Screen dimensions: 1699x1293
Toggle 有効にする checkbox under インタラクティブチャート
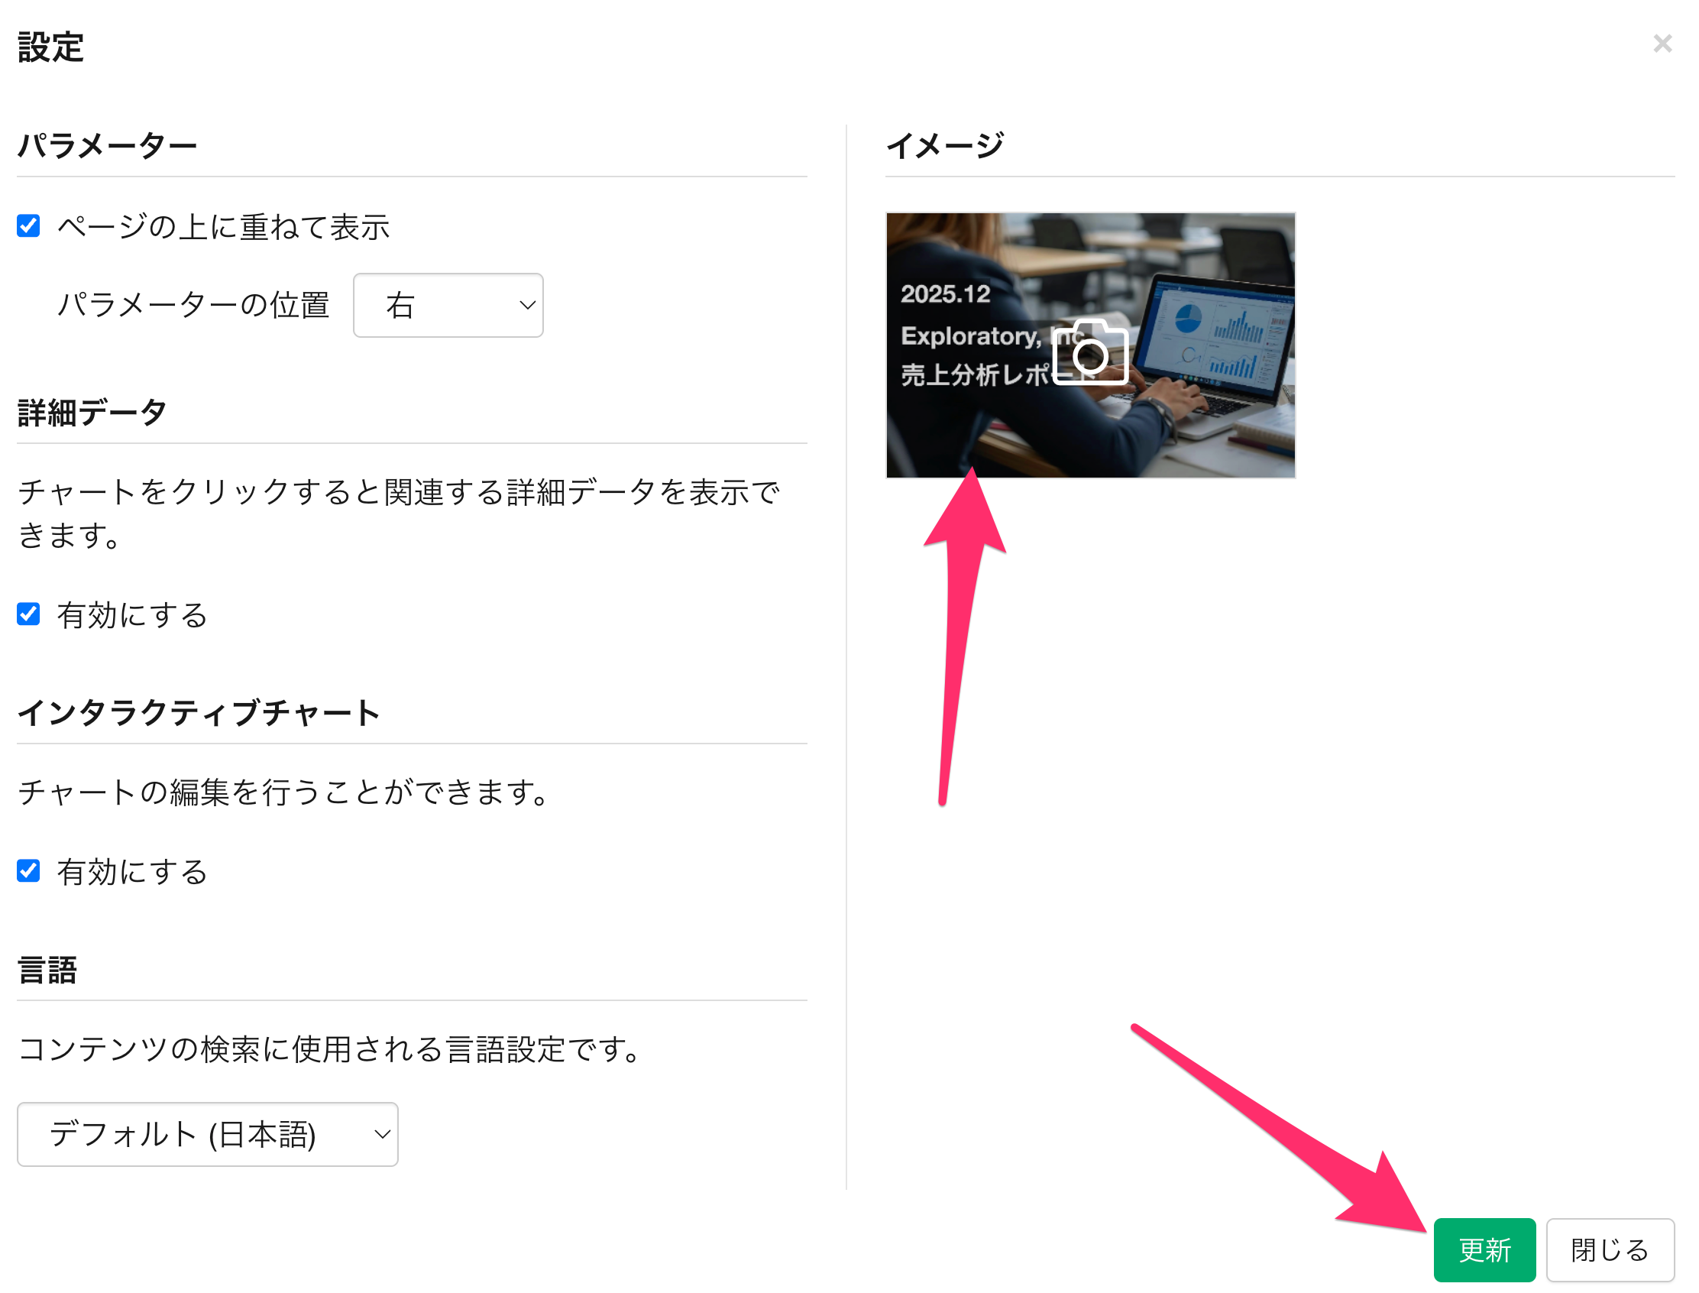point(28,870)
